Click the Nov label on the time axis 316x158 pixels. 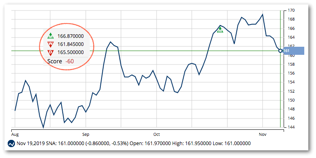click(263, 134)
